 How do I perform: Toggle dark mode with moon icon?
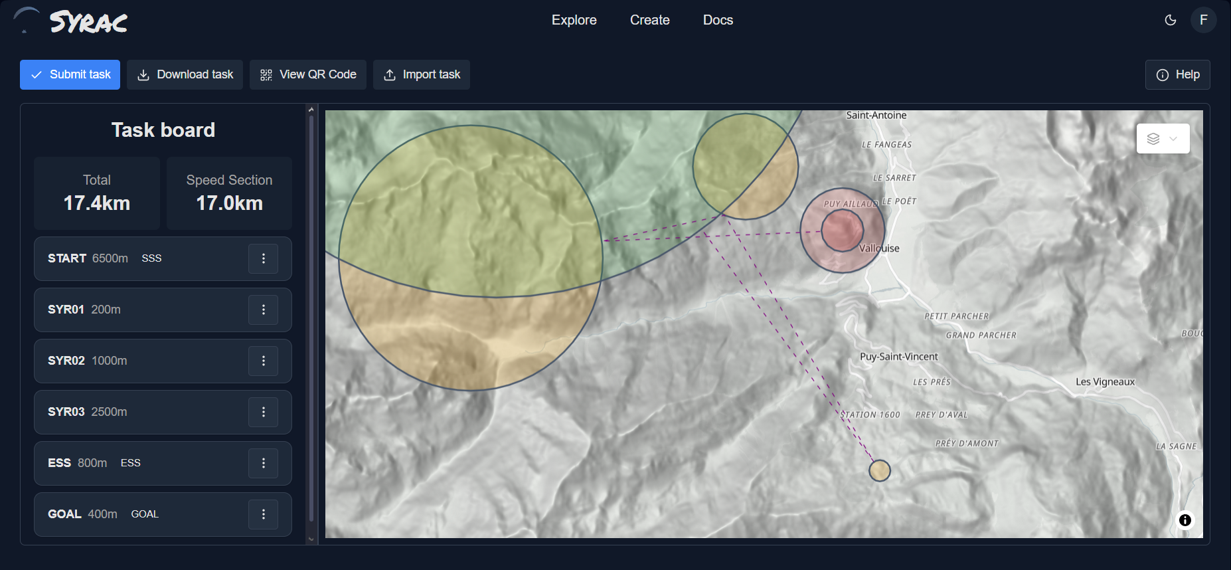click(x=1171, y=20)
